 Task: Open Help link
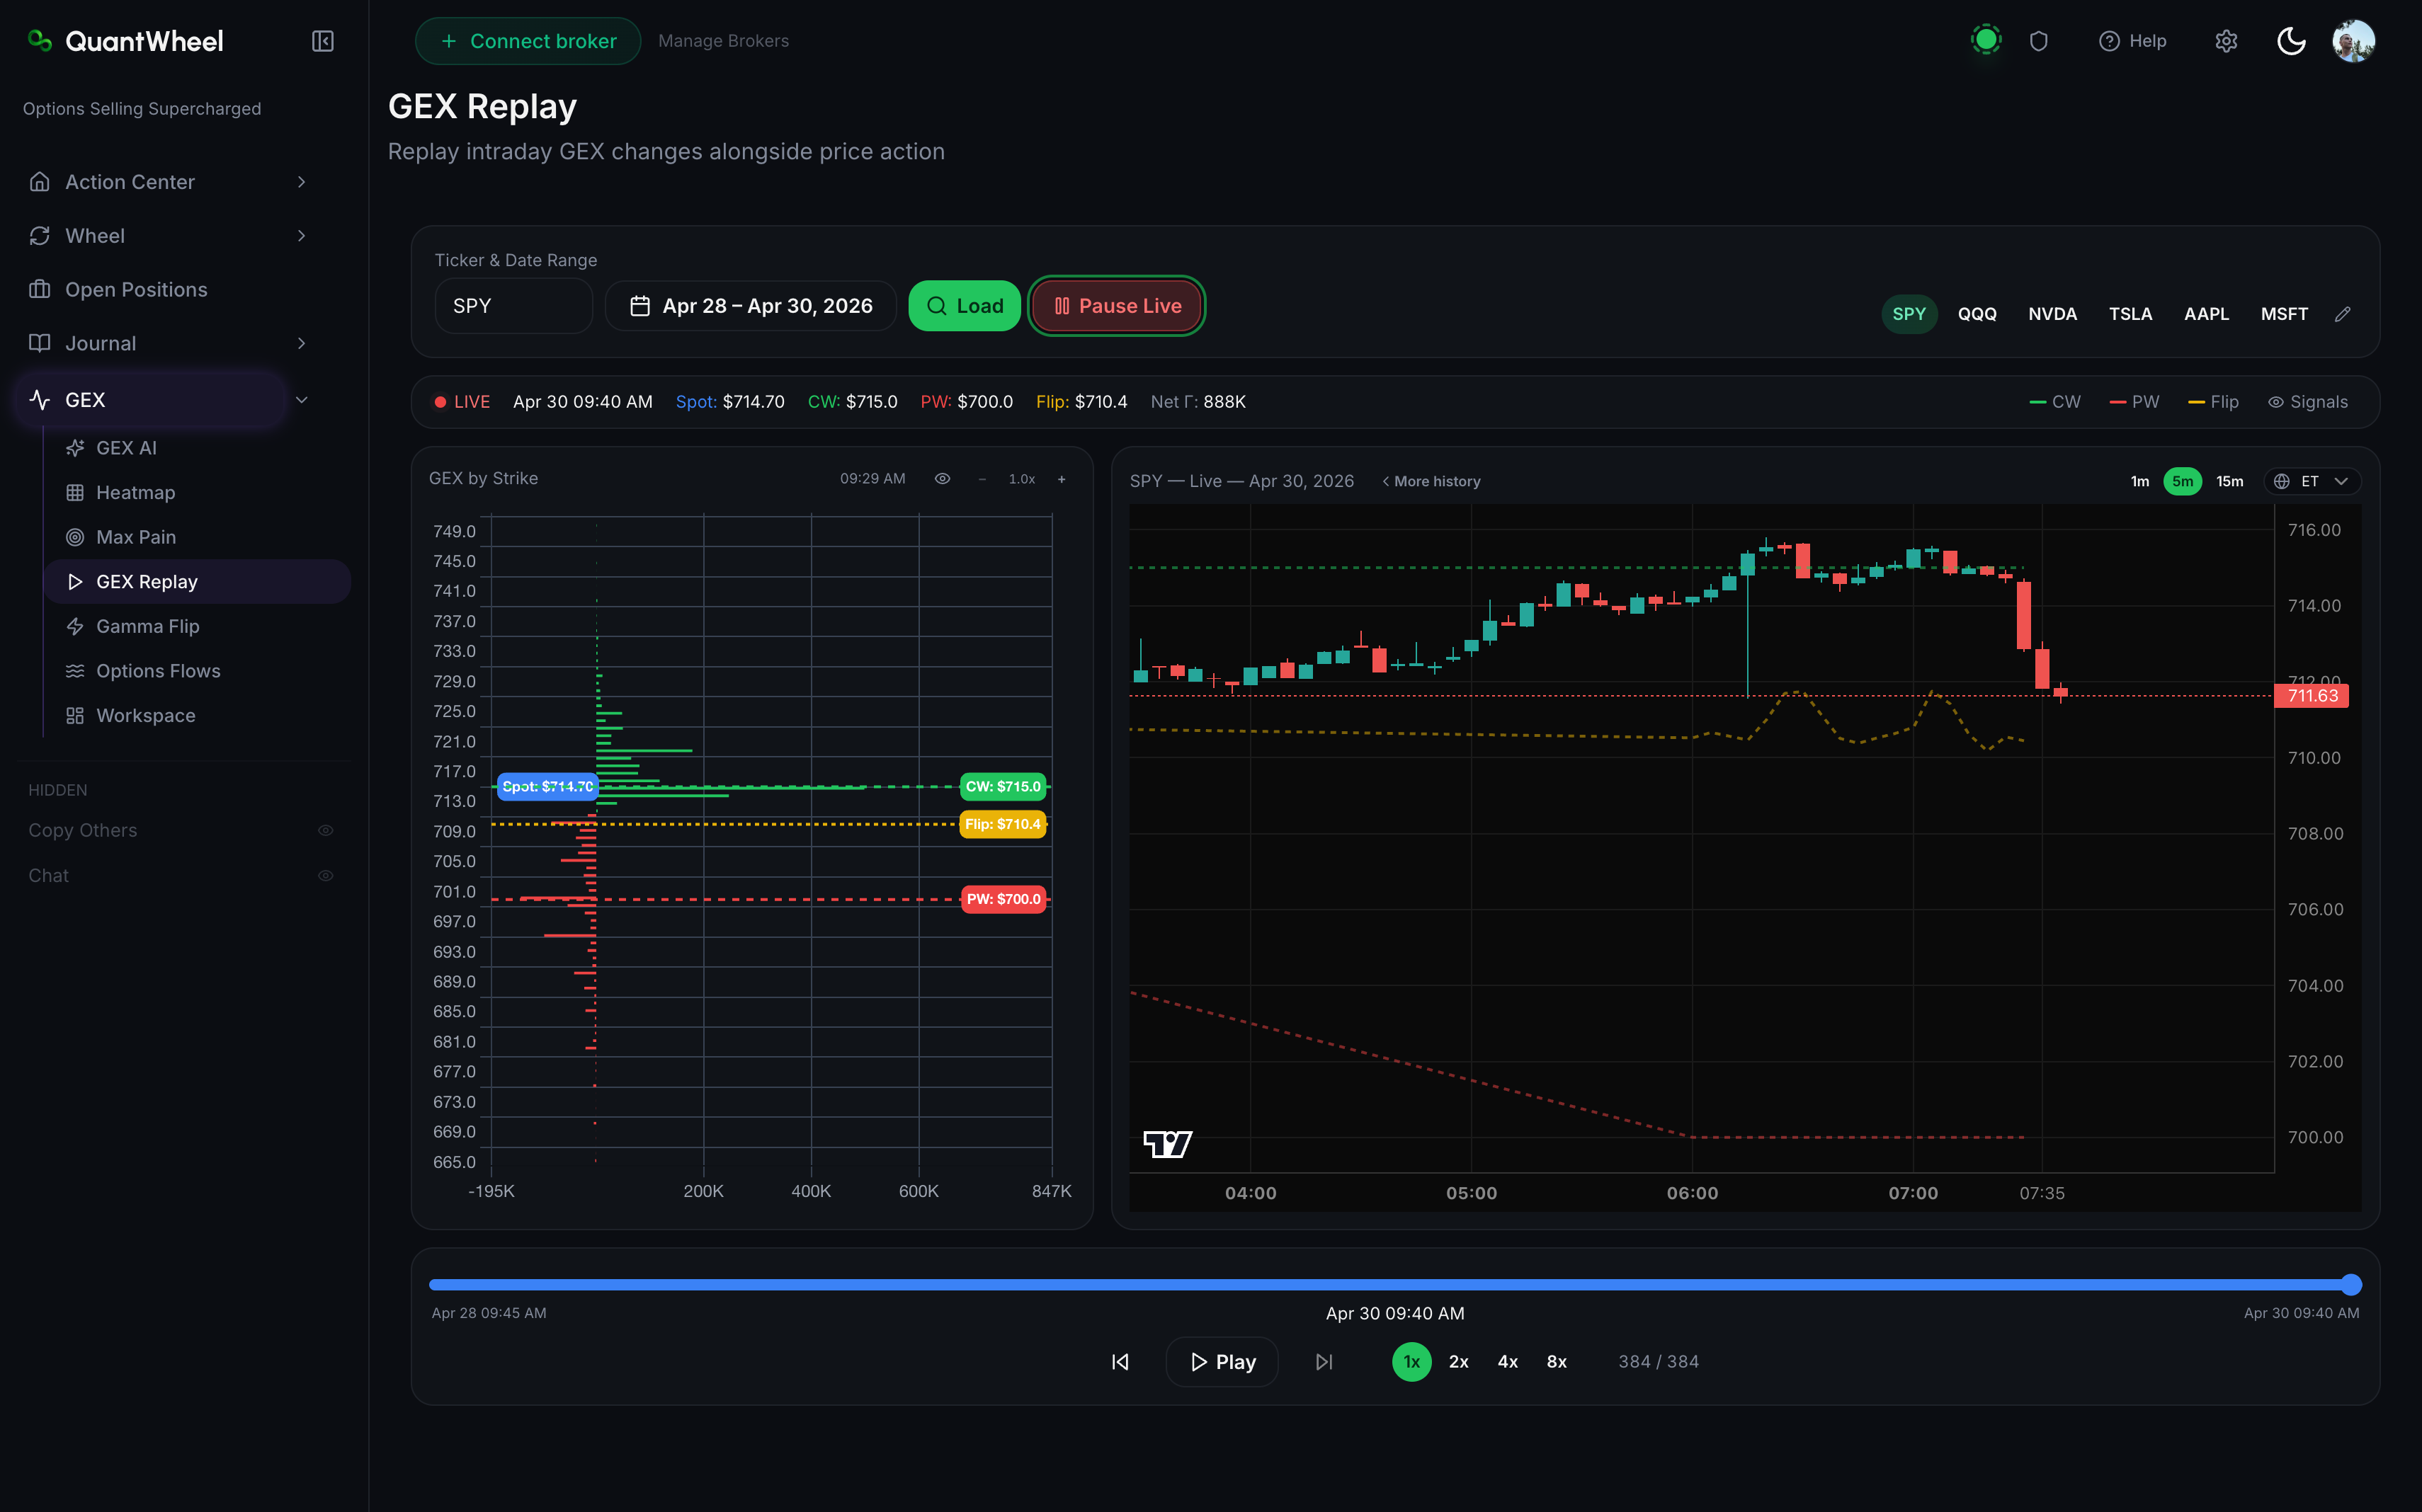2132,41
